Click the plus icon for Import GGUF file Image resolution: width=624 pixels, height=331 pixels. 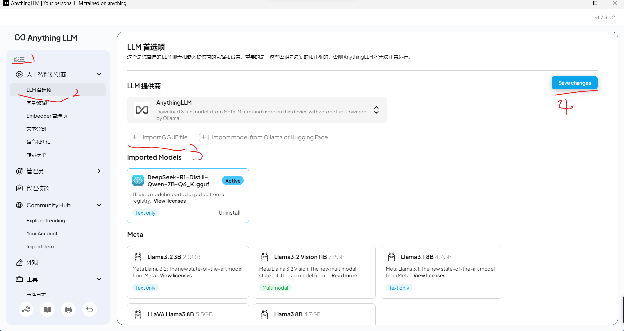[x=135, y=137]
